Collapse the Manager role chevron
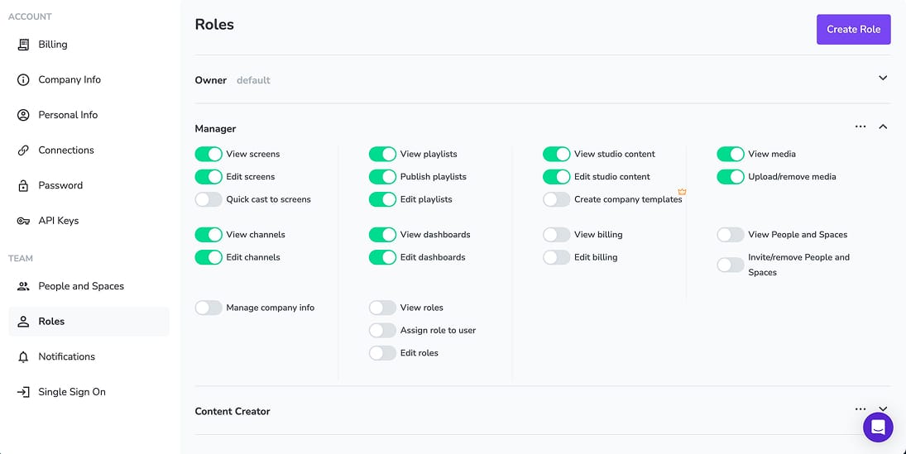Viewport: 906px width, 454px height. [883, 127]
